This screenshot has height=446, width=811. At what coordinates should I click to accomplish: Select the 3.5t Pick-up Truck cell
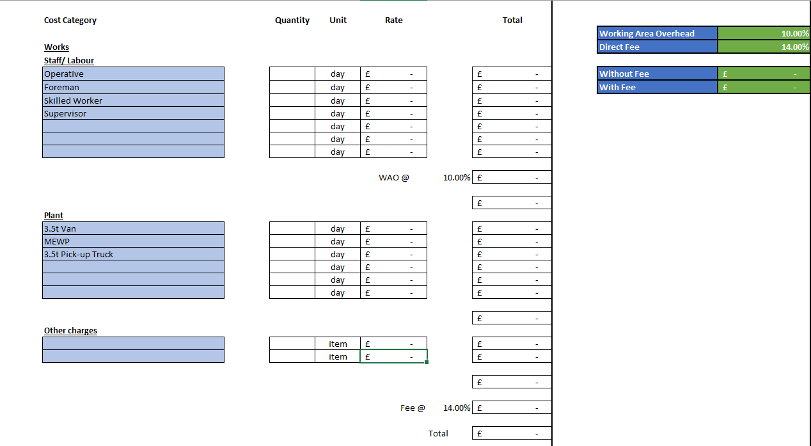tap(133, 254)
